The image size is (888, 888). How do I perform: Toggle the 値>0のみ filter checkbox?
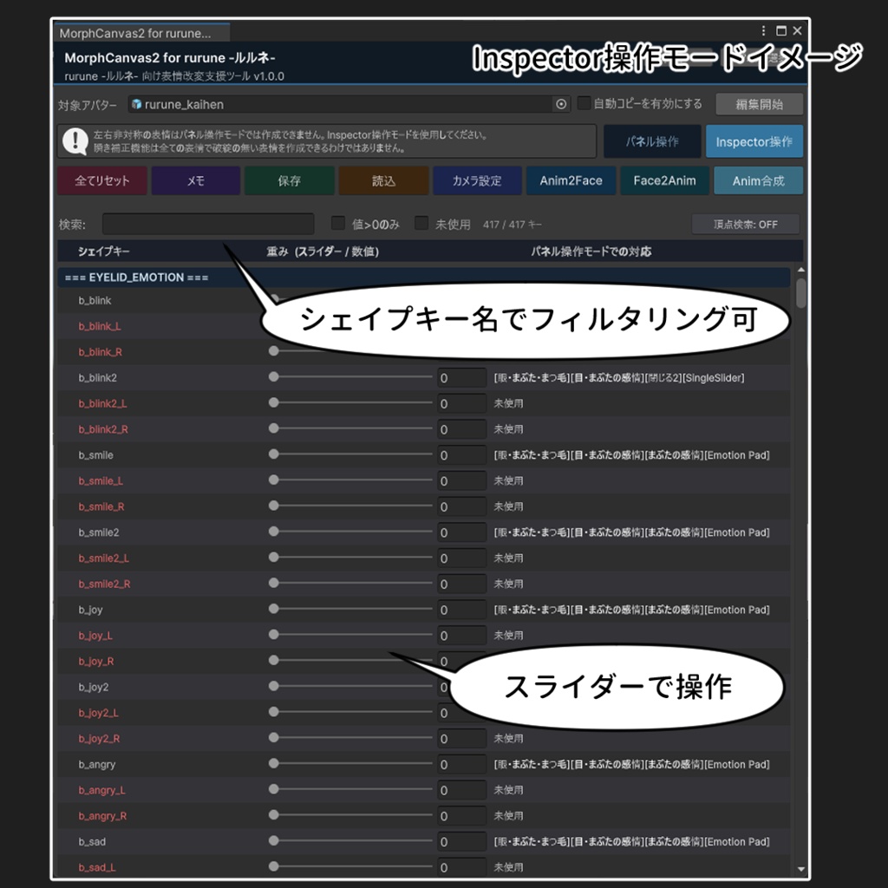pyautogui.click(x=338, y=223)
